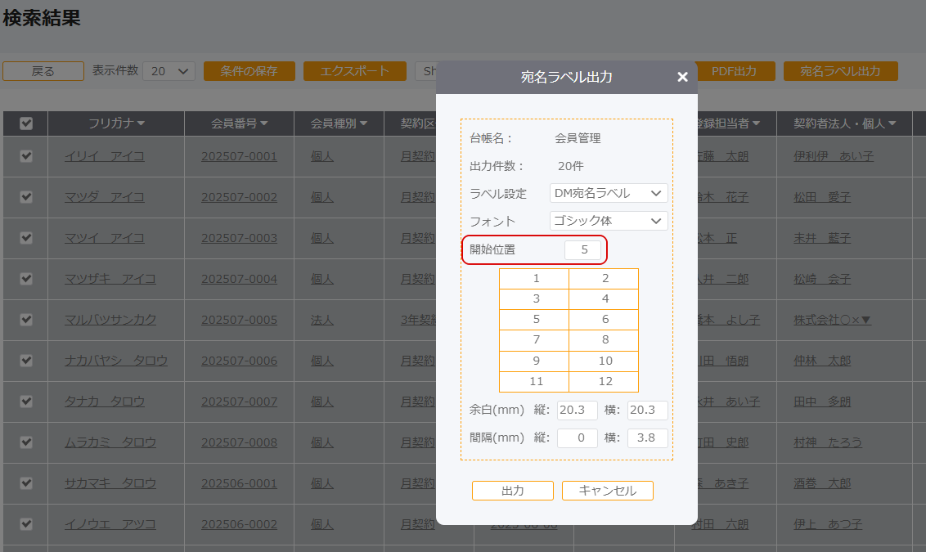926x552 pixels.
Task: Close the 宛名ラベル出力 dialog with X
Action: coord(682,77)
